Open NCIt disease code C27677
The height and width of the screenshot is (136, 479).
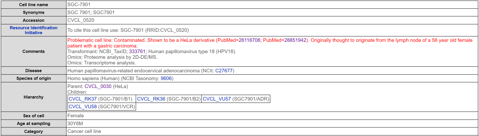point(224,71)
